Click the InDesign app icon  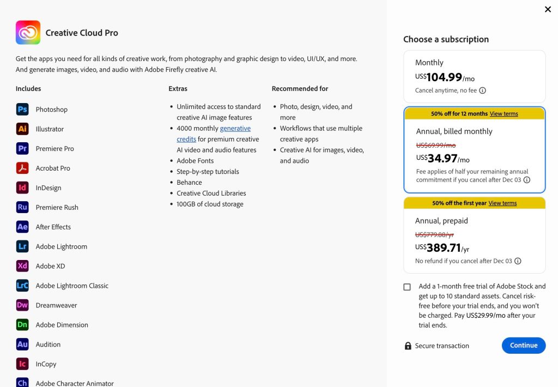[22, 188]
